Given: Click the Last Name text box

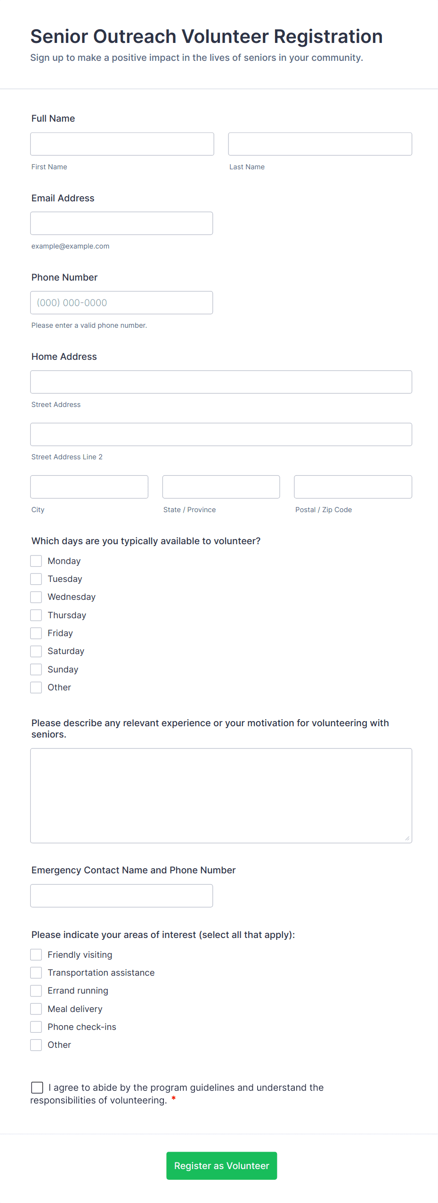Looking at the screenshot, I should tap(320, 144).
